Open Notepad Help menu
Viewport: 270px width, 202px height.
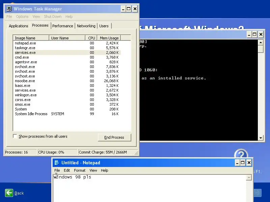[105, 170]
